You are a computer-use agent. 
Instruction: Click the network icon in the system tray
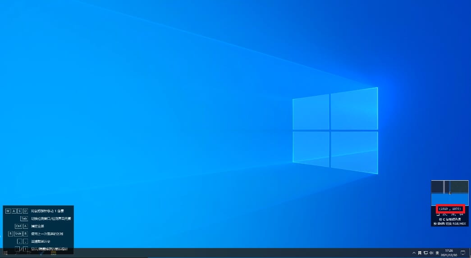tap(425, 253)
